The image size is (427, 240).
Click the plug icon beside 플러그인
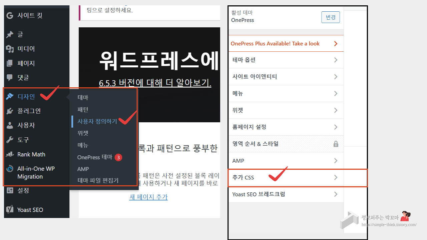[10, 111]
